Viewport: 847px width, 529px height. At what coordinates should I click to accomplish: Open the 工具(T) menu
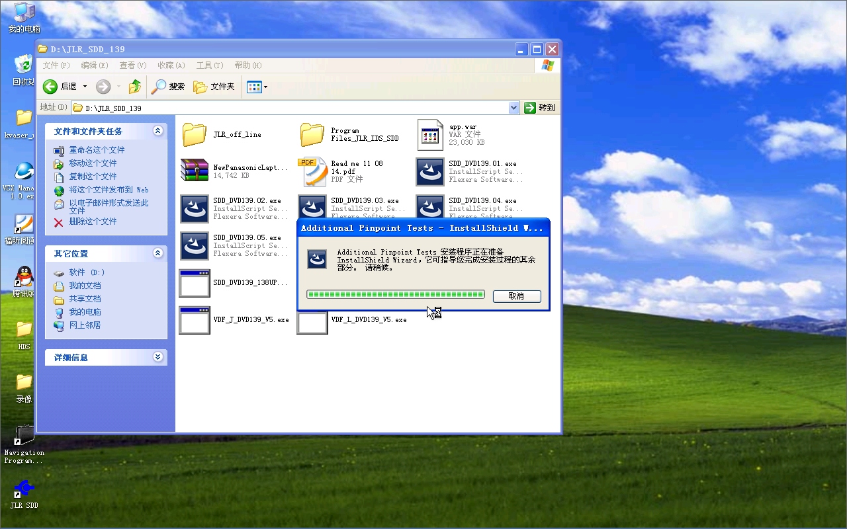pos(210,65)
